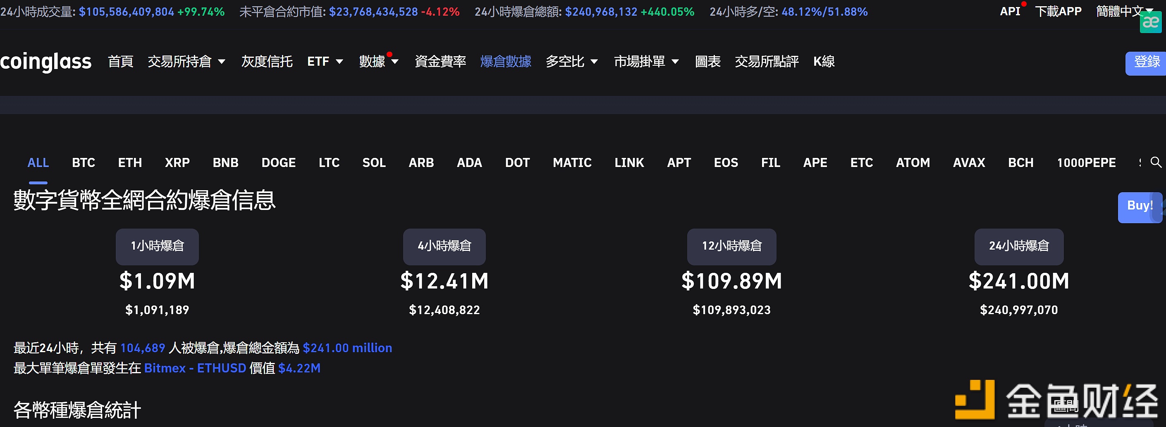Click the coinglass logo
The width and height of the screenshot is (1166, 427).
tap(46, 62)
